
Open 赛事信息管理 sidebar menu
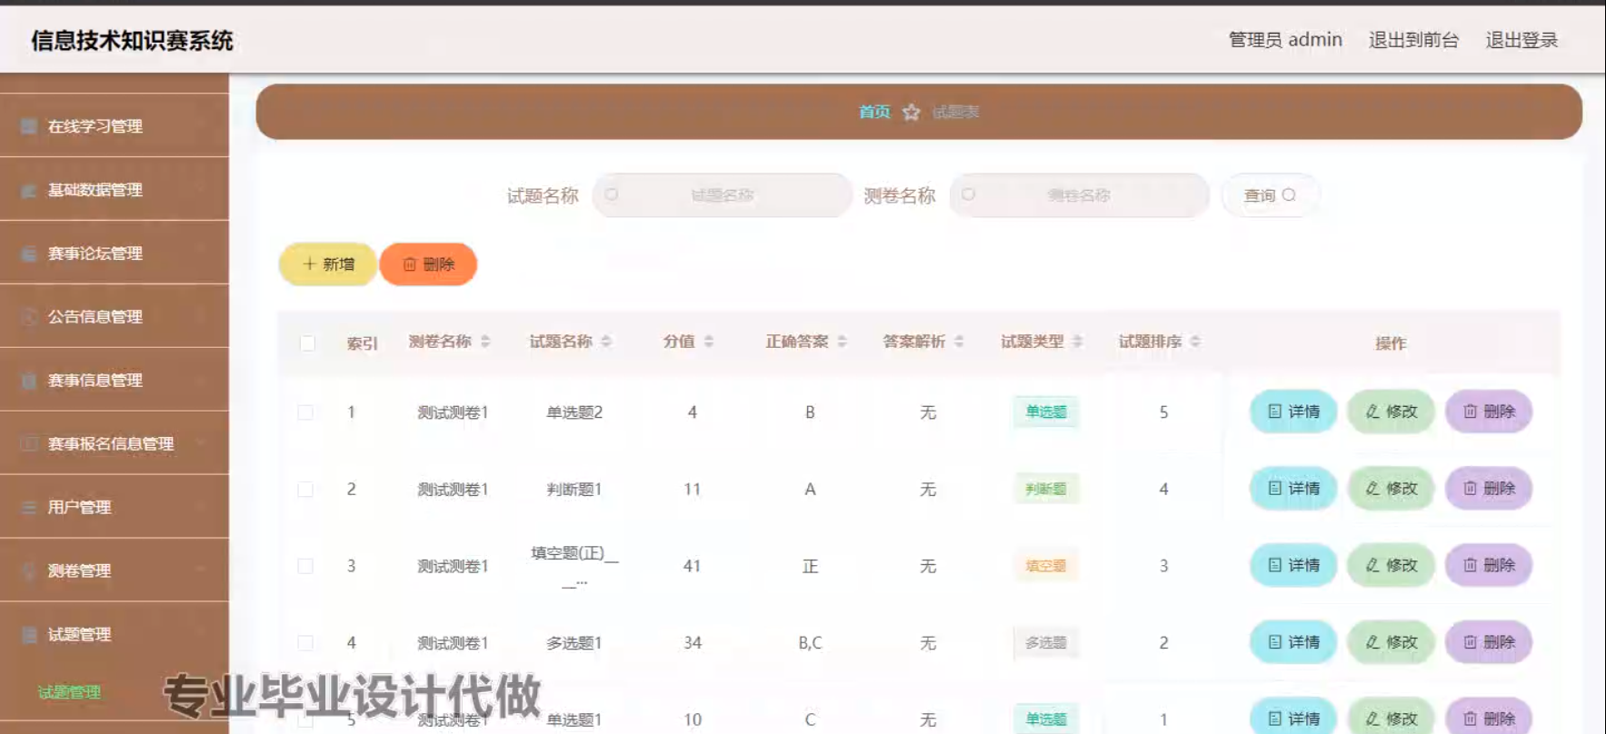point(114,380)
